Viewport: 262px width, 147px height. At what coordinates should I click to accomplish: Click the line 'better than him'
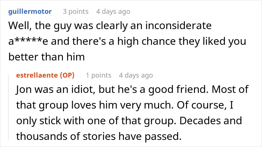tap(46, 57)
